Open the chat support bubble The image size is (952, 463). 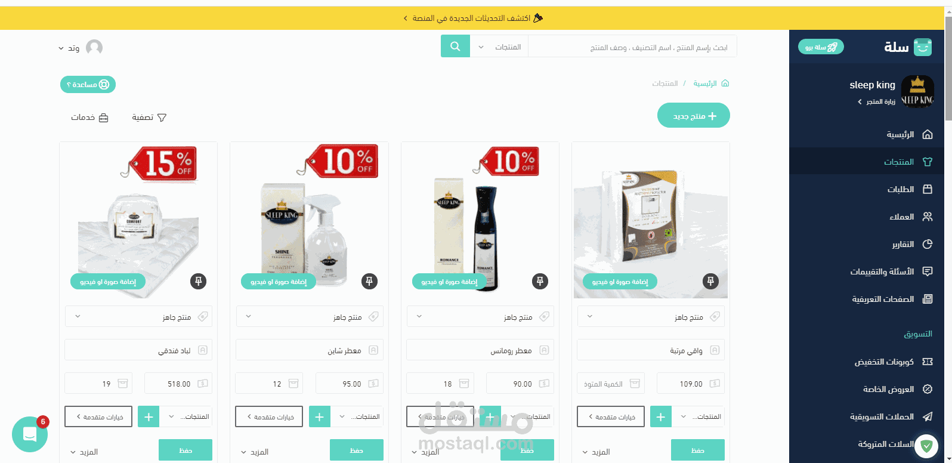pyautogui.click(x=30, y=434)
